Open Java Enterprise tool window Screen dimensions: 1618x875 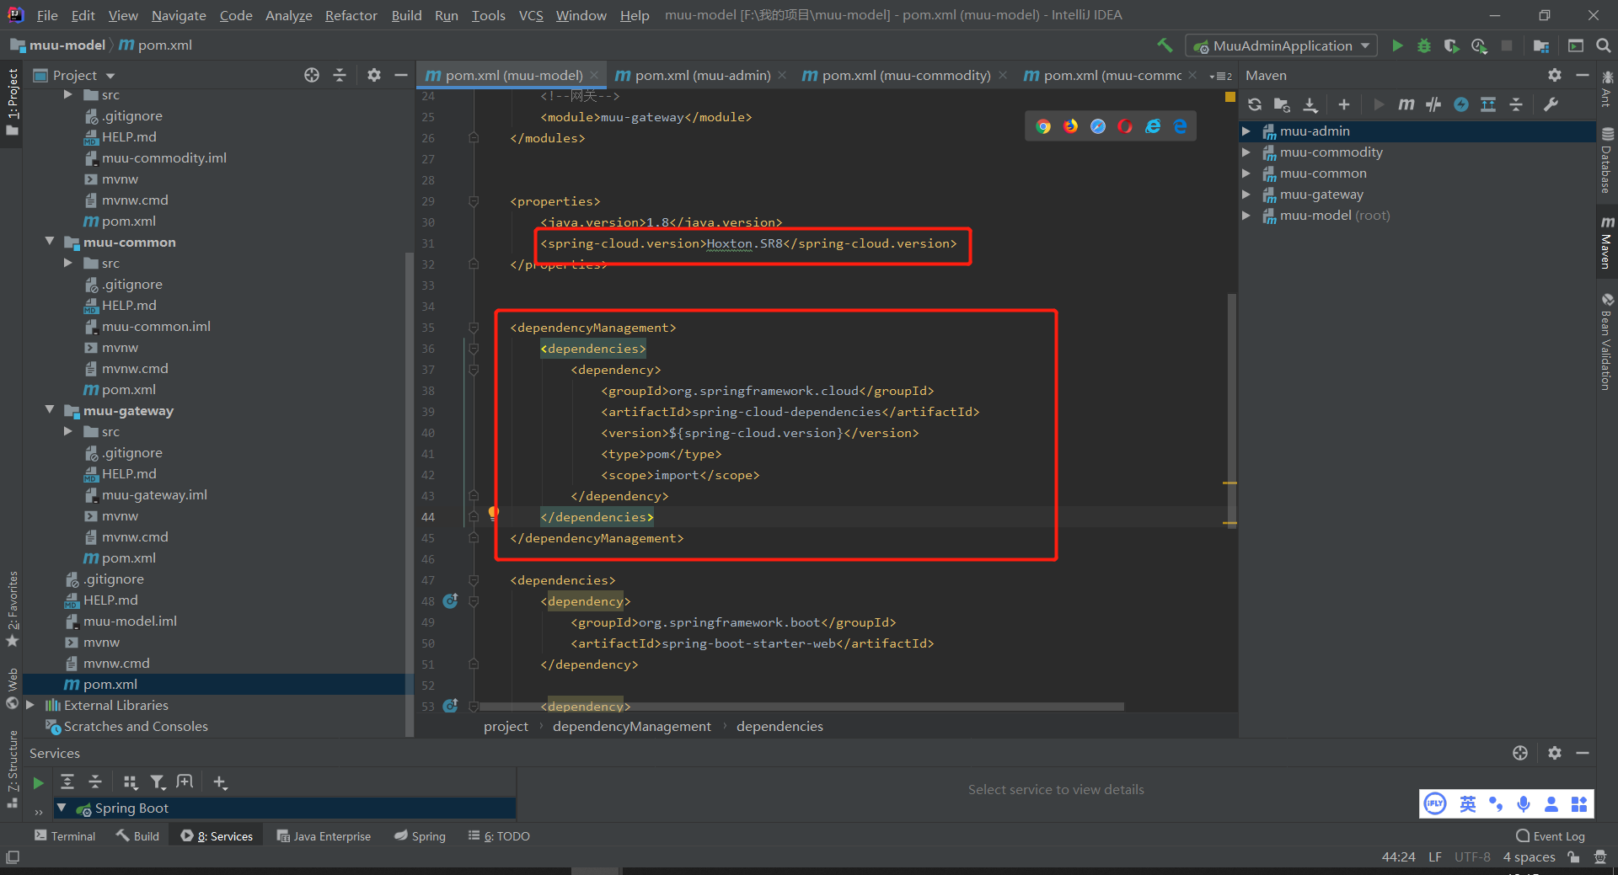click(x=324, y=836)
